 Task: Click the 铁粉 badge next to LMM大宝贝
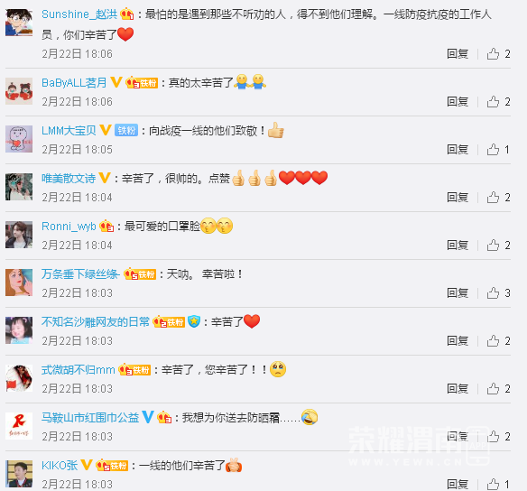[x=126, y=130]
